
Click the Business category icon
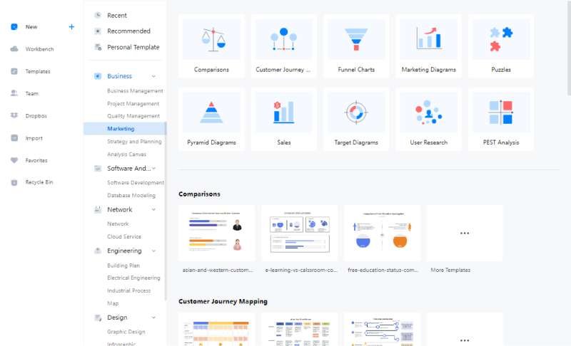tap(98, 76)
